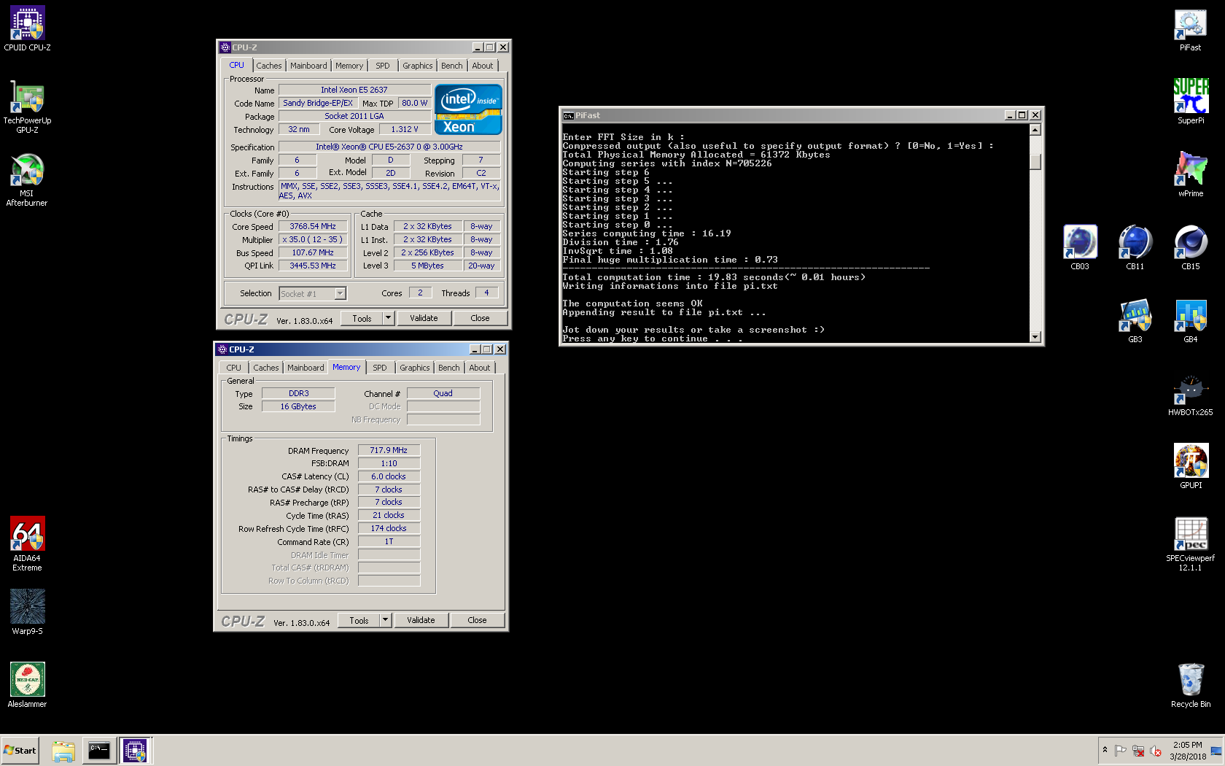Screen dimensions: 1225x766
Task: Launch the PiFast desktop shortcut
Action: 1190,29
